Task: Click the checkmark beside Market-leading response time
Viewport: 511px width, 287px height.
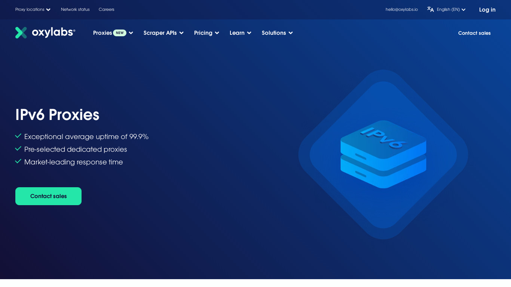Action: (x=18, y=161)
